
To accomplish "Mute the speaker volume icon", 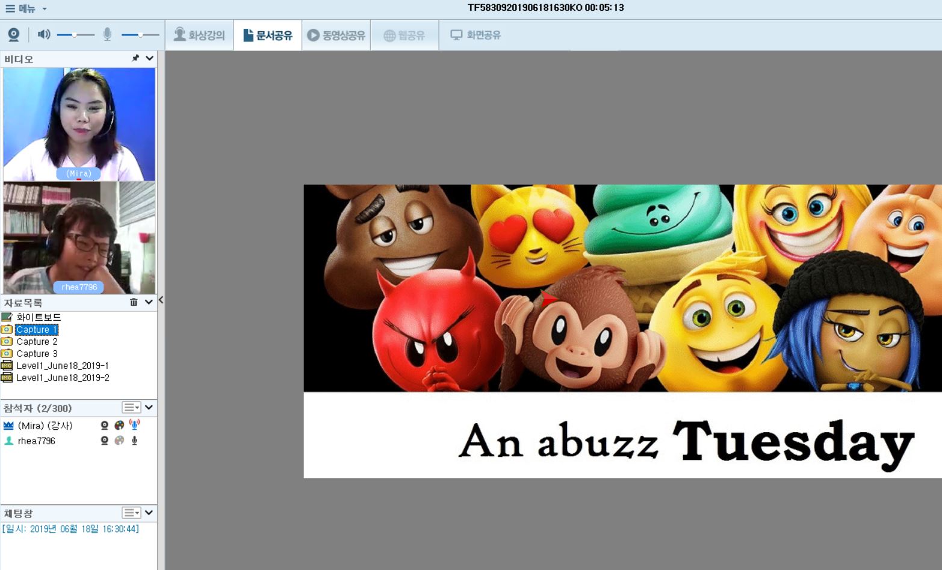I will pyautogui.click(x=44, y=34).
